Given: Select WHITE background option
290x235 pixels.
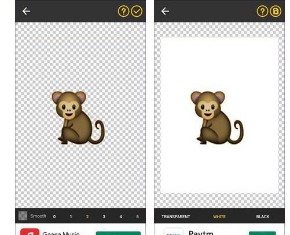Looking at the screenshot, I should coord(219,216).
